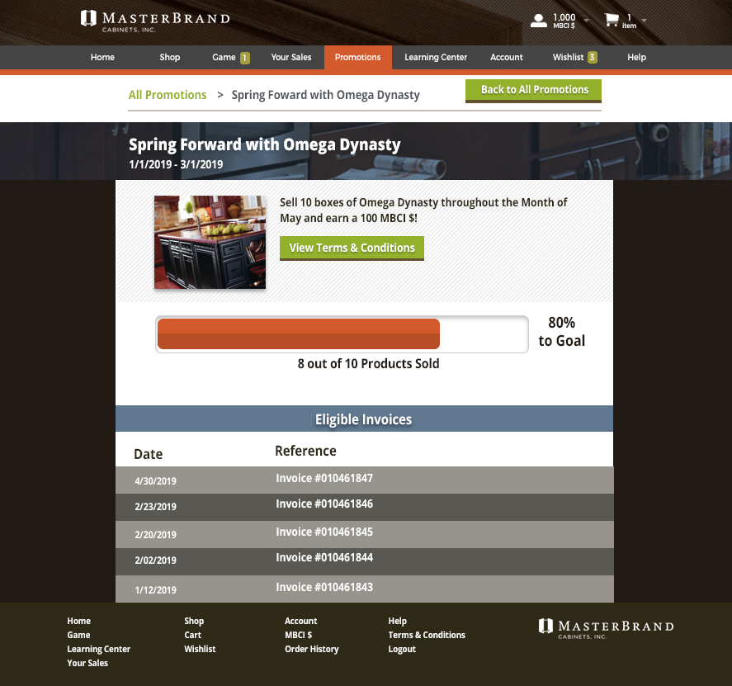
Task: Click the footer Logout link
Action: [x=402, y=649]
